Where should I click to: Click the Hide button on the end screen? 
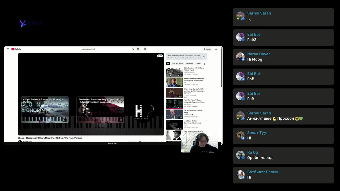[x=160, y=56]
